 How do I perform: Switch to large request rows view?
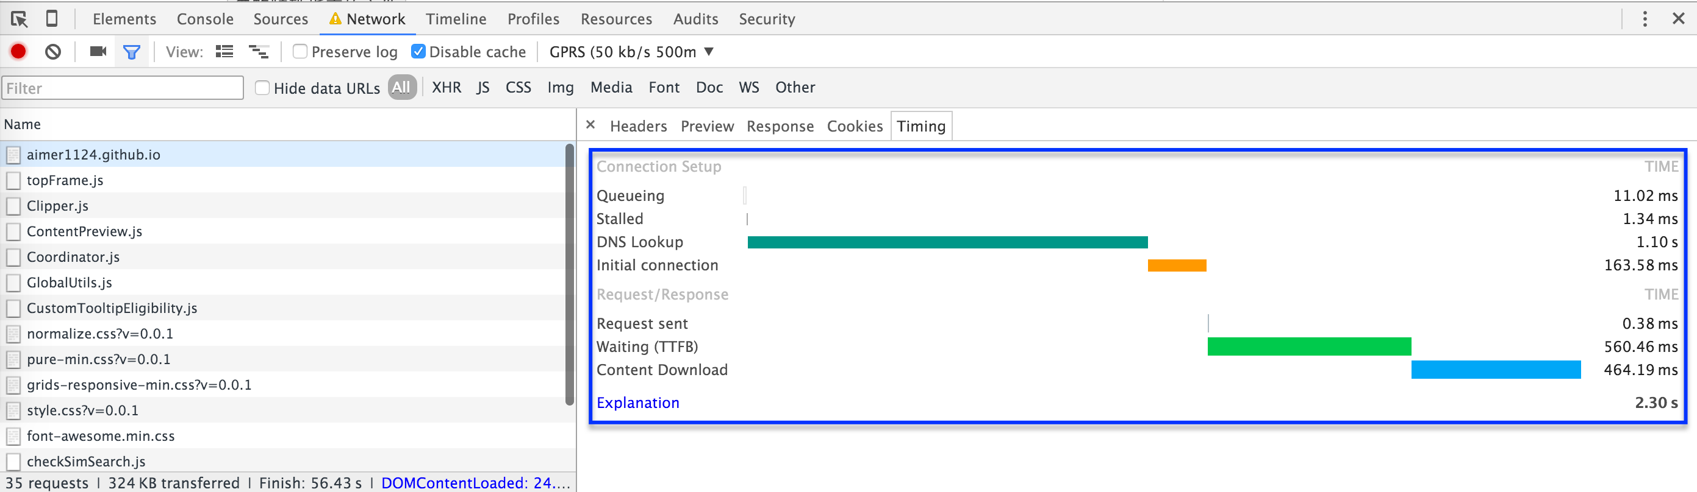tap(224, 51)
